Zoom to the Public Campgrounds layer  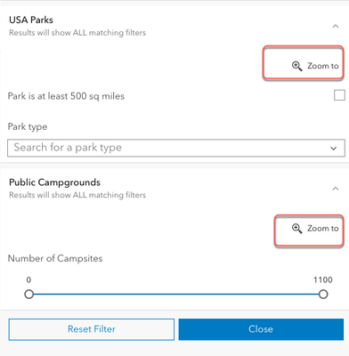(315, 229)
